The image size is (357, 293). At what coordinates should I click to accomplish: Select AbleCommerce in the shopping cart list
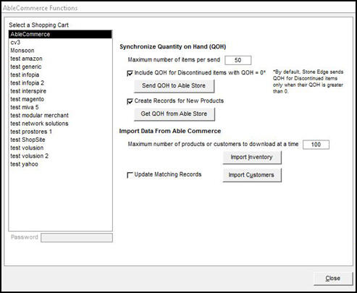(60, 34)
